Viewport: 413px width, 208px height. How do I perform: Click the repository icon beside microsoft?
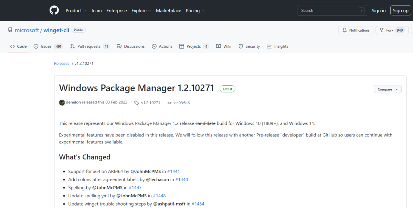click(x=10, y=30)
